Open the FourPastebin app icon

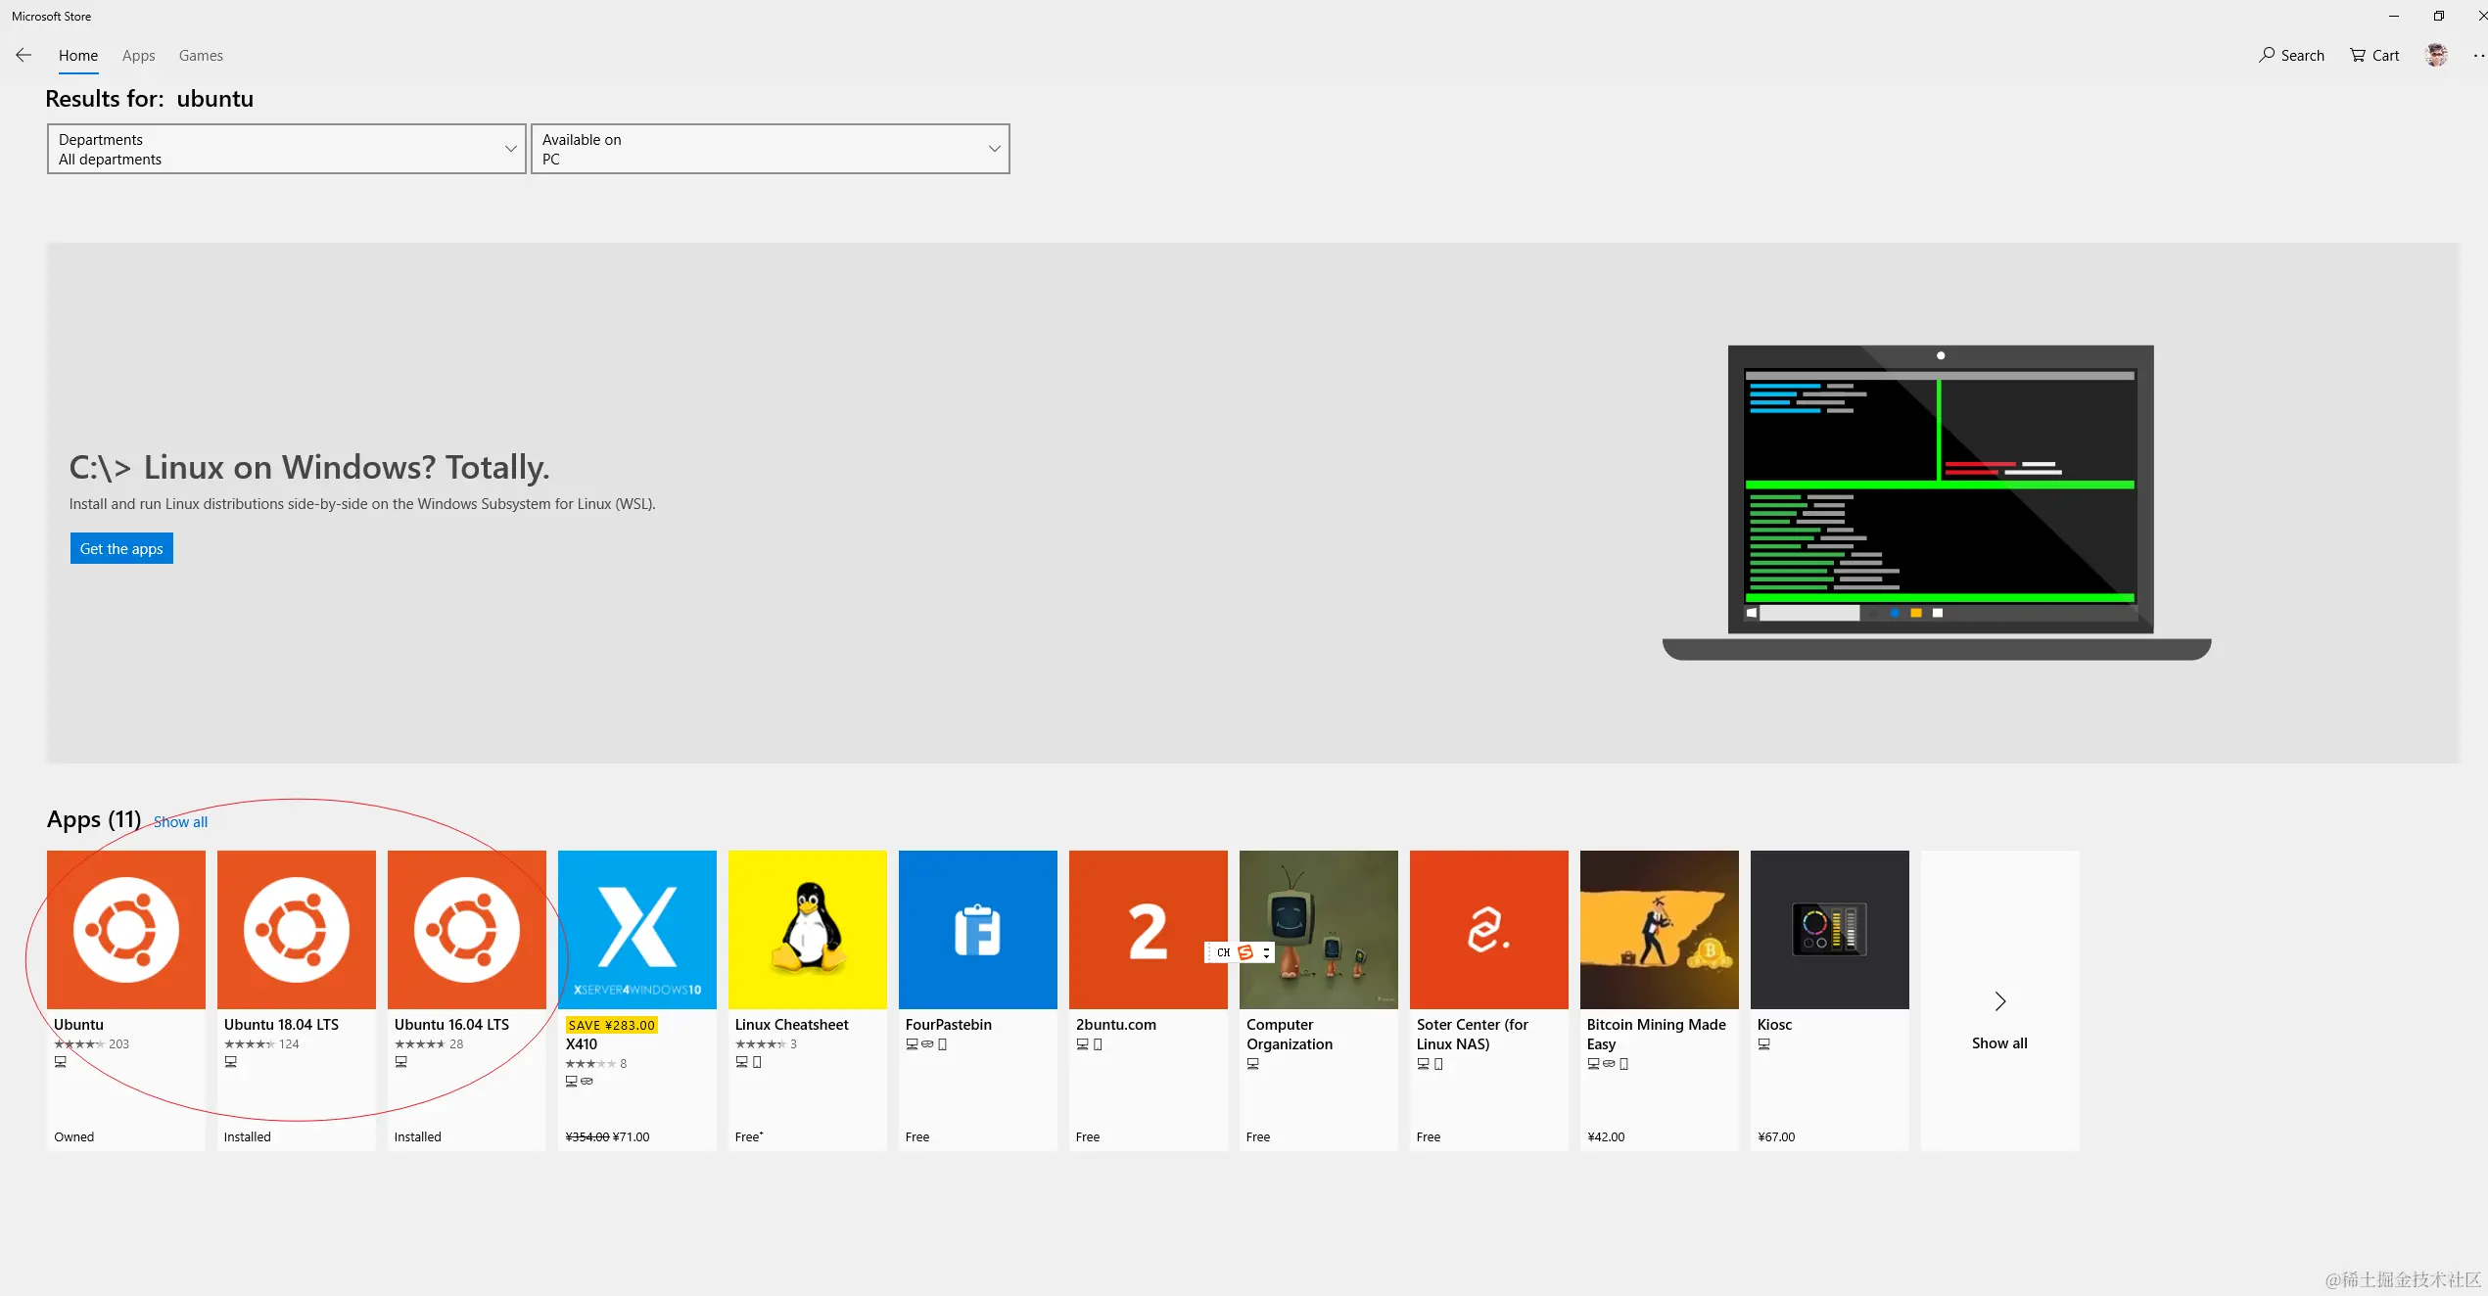click(x=977, y=929)
